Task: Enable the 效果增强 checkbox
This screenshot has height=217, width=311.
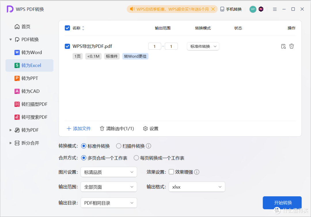Action: (x=171, y=172)
